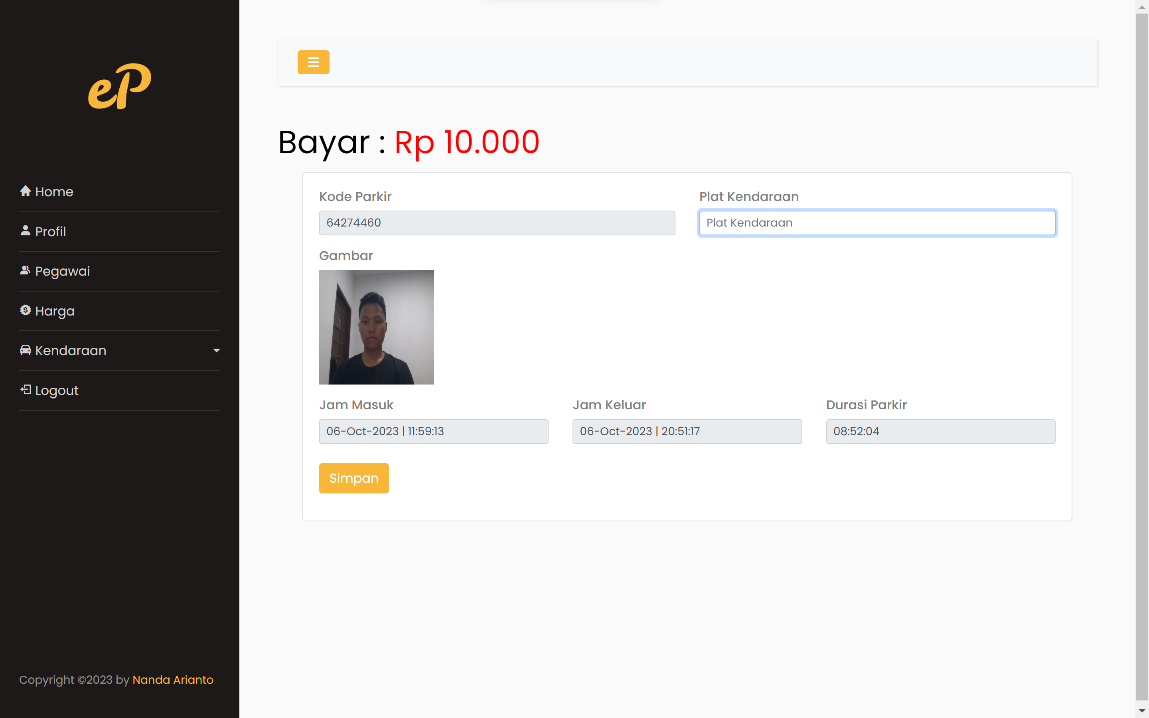The image size is (1149, 718).
Task: Click the Profil person icon
Action: (26, 231)
